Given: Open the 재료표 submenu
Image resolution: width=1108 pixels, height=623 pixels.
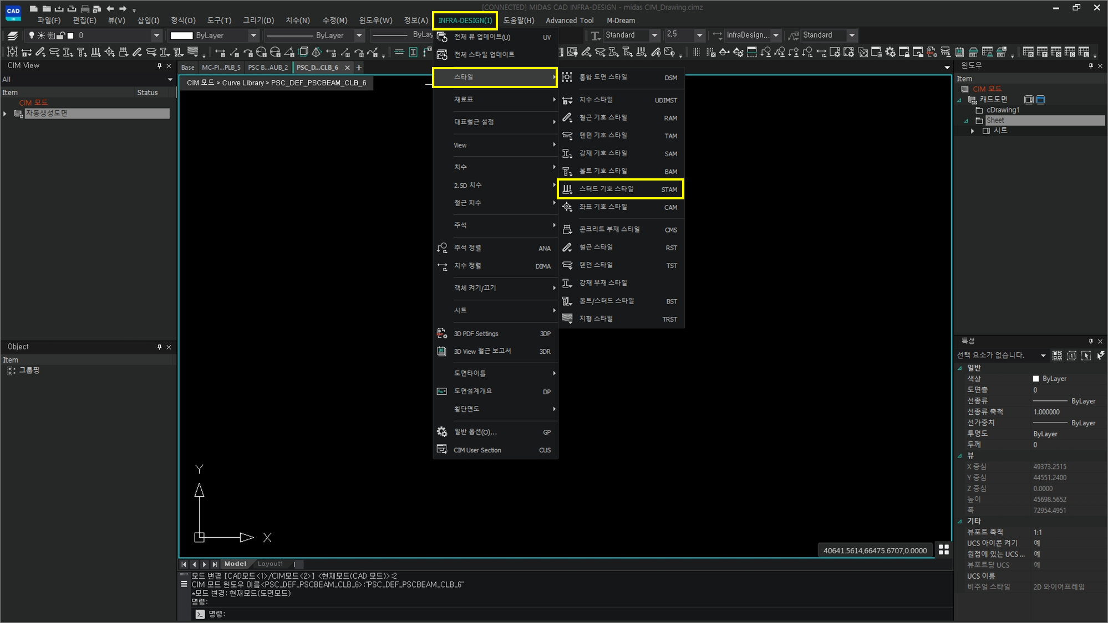Looking at the screenshot, I should [495, 100].
